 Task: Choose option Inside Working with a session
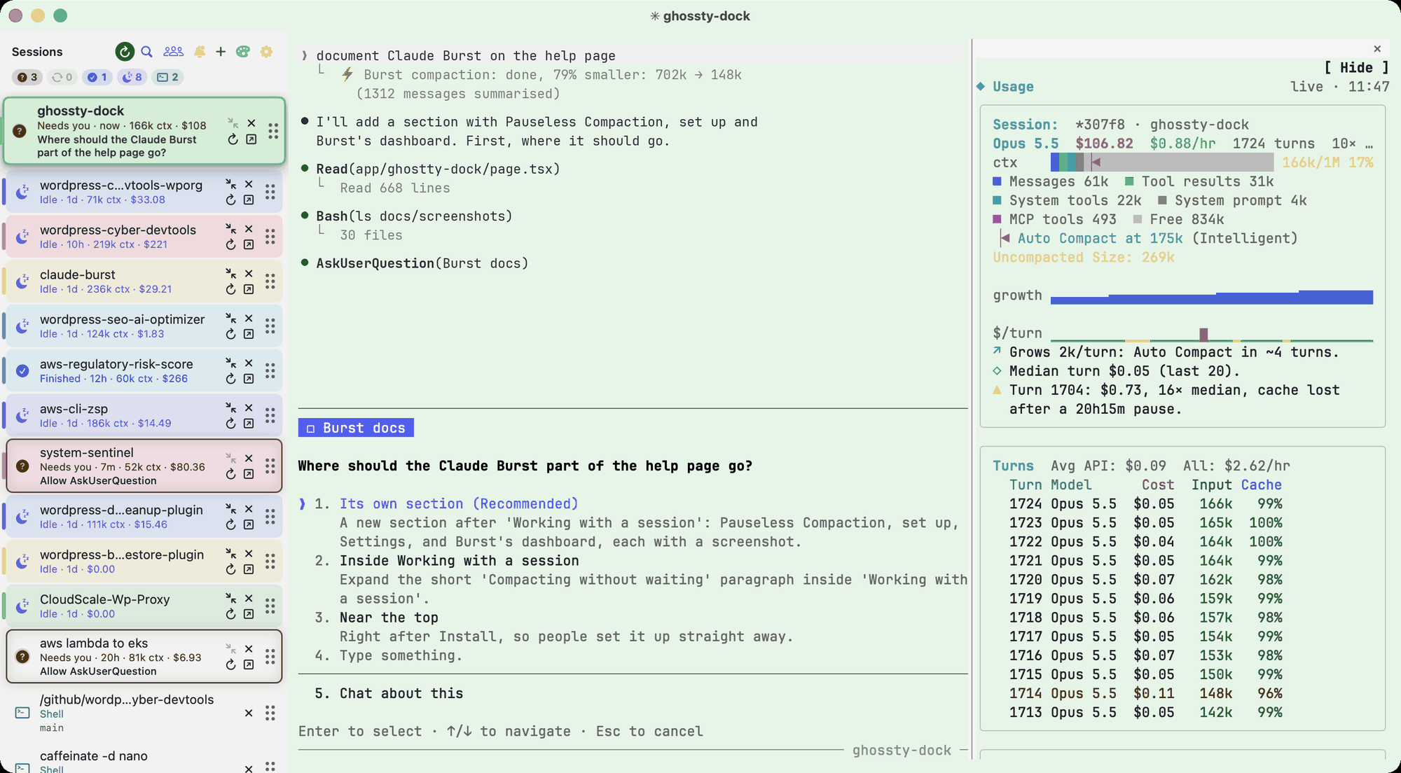pos(460,561)
